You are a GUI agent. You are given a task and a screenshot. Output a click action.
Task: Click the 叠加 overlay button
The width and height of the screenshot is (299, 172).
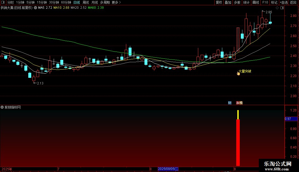(x=228, y=2)
